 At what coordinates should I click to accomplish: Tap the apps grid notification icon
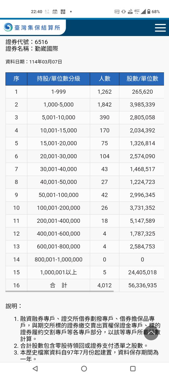pos(63,12)
